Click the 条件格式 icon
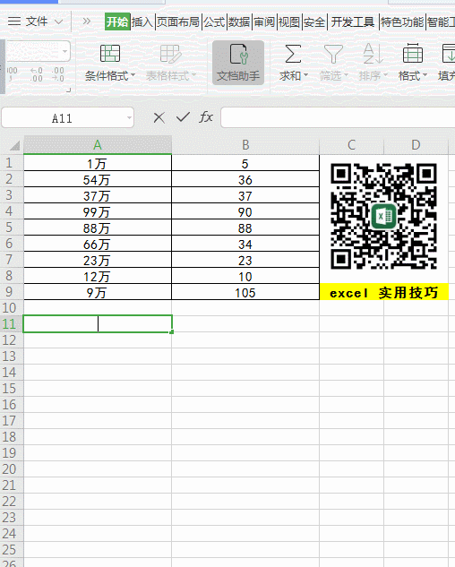The height and width of the screenshot is (567, 455). point(110,54)
